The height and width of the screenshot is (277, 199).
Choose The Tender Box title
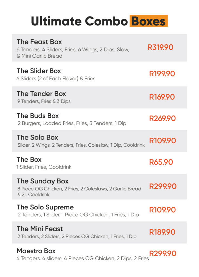(41, 94)
